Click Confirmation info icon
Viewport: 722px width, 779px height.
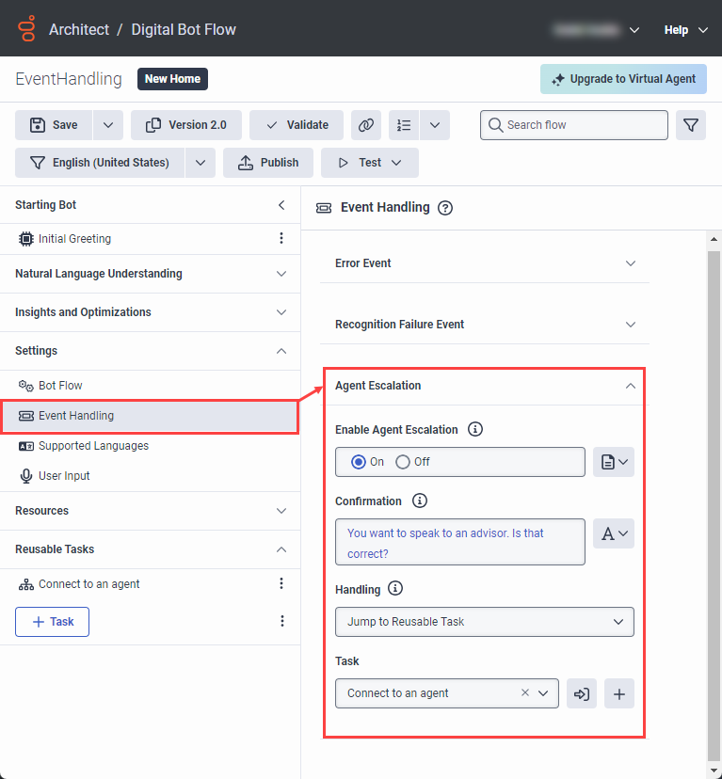tap(420, 501)
